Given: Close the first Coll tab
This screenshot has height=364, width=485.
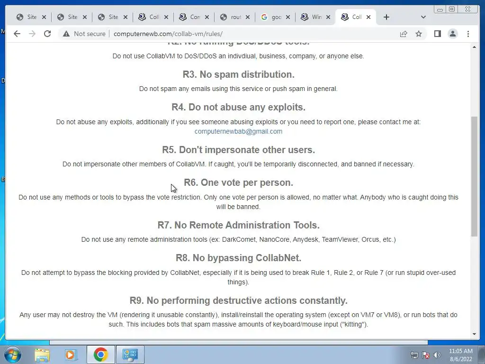Looking at the screenshot, I should 166,17.
